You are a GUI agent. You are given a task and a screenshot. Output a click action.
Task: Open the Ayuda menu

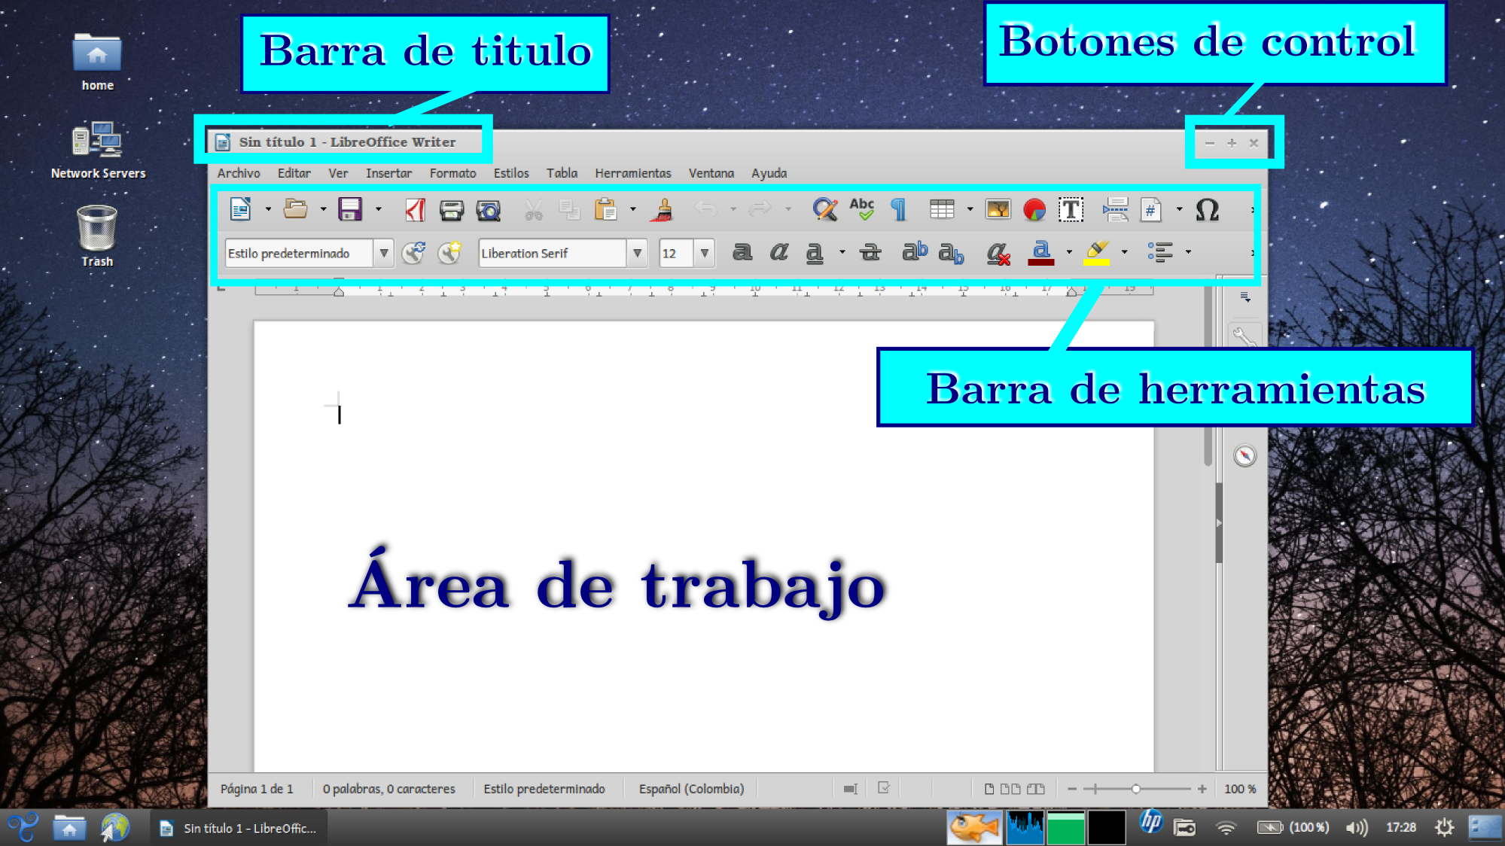pyautogui.click(x=769, y=173)
